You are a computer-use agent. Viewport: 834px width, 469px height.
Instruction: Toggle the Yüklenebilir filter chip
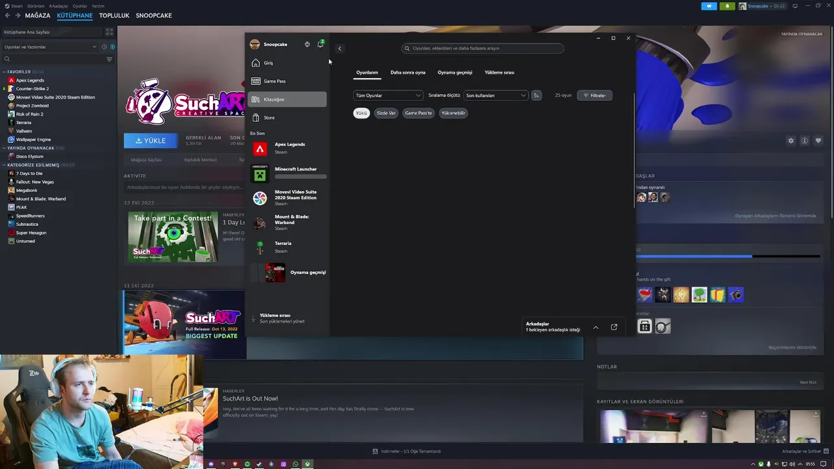[x=453, y=113]
